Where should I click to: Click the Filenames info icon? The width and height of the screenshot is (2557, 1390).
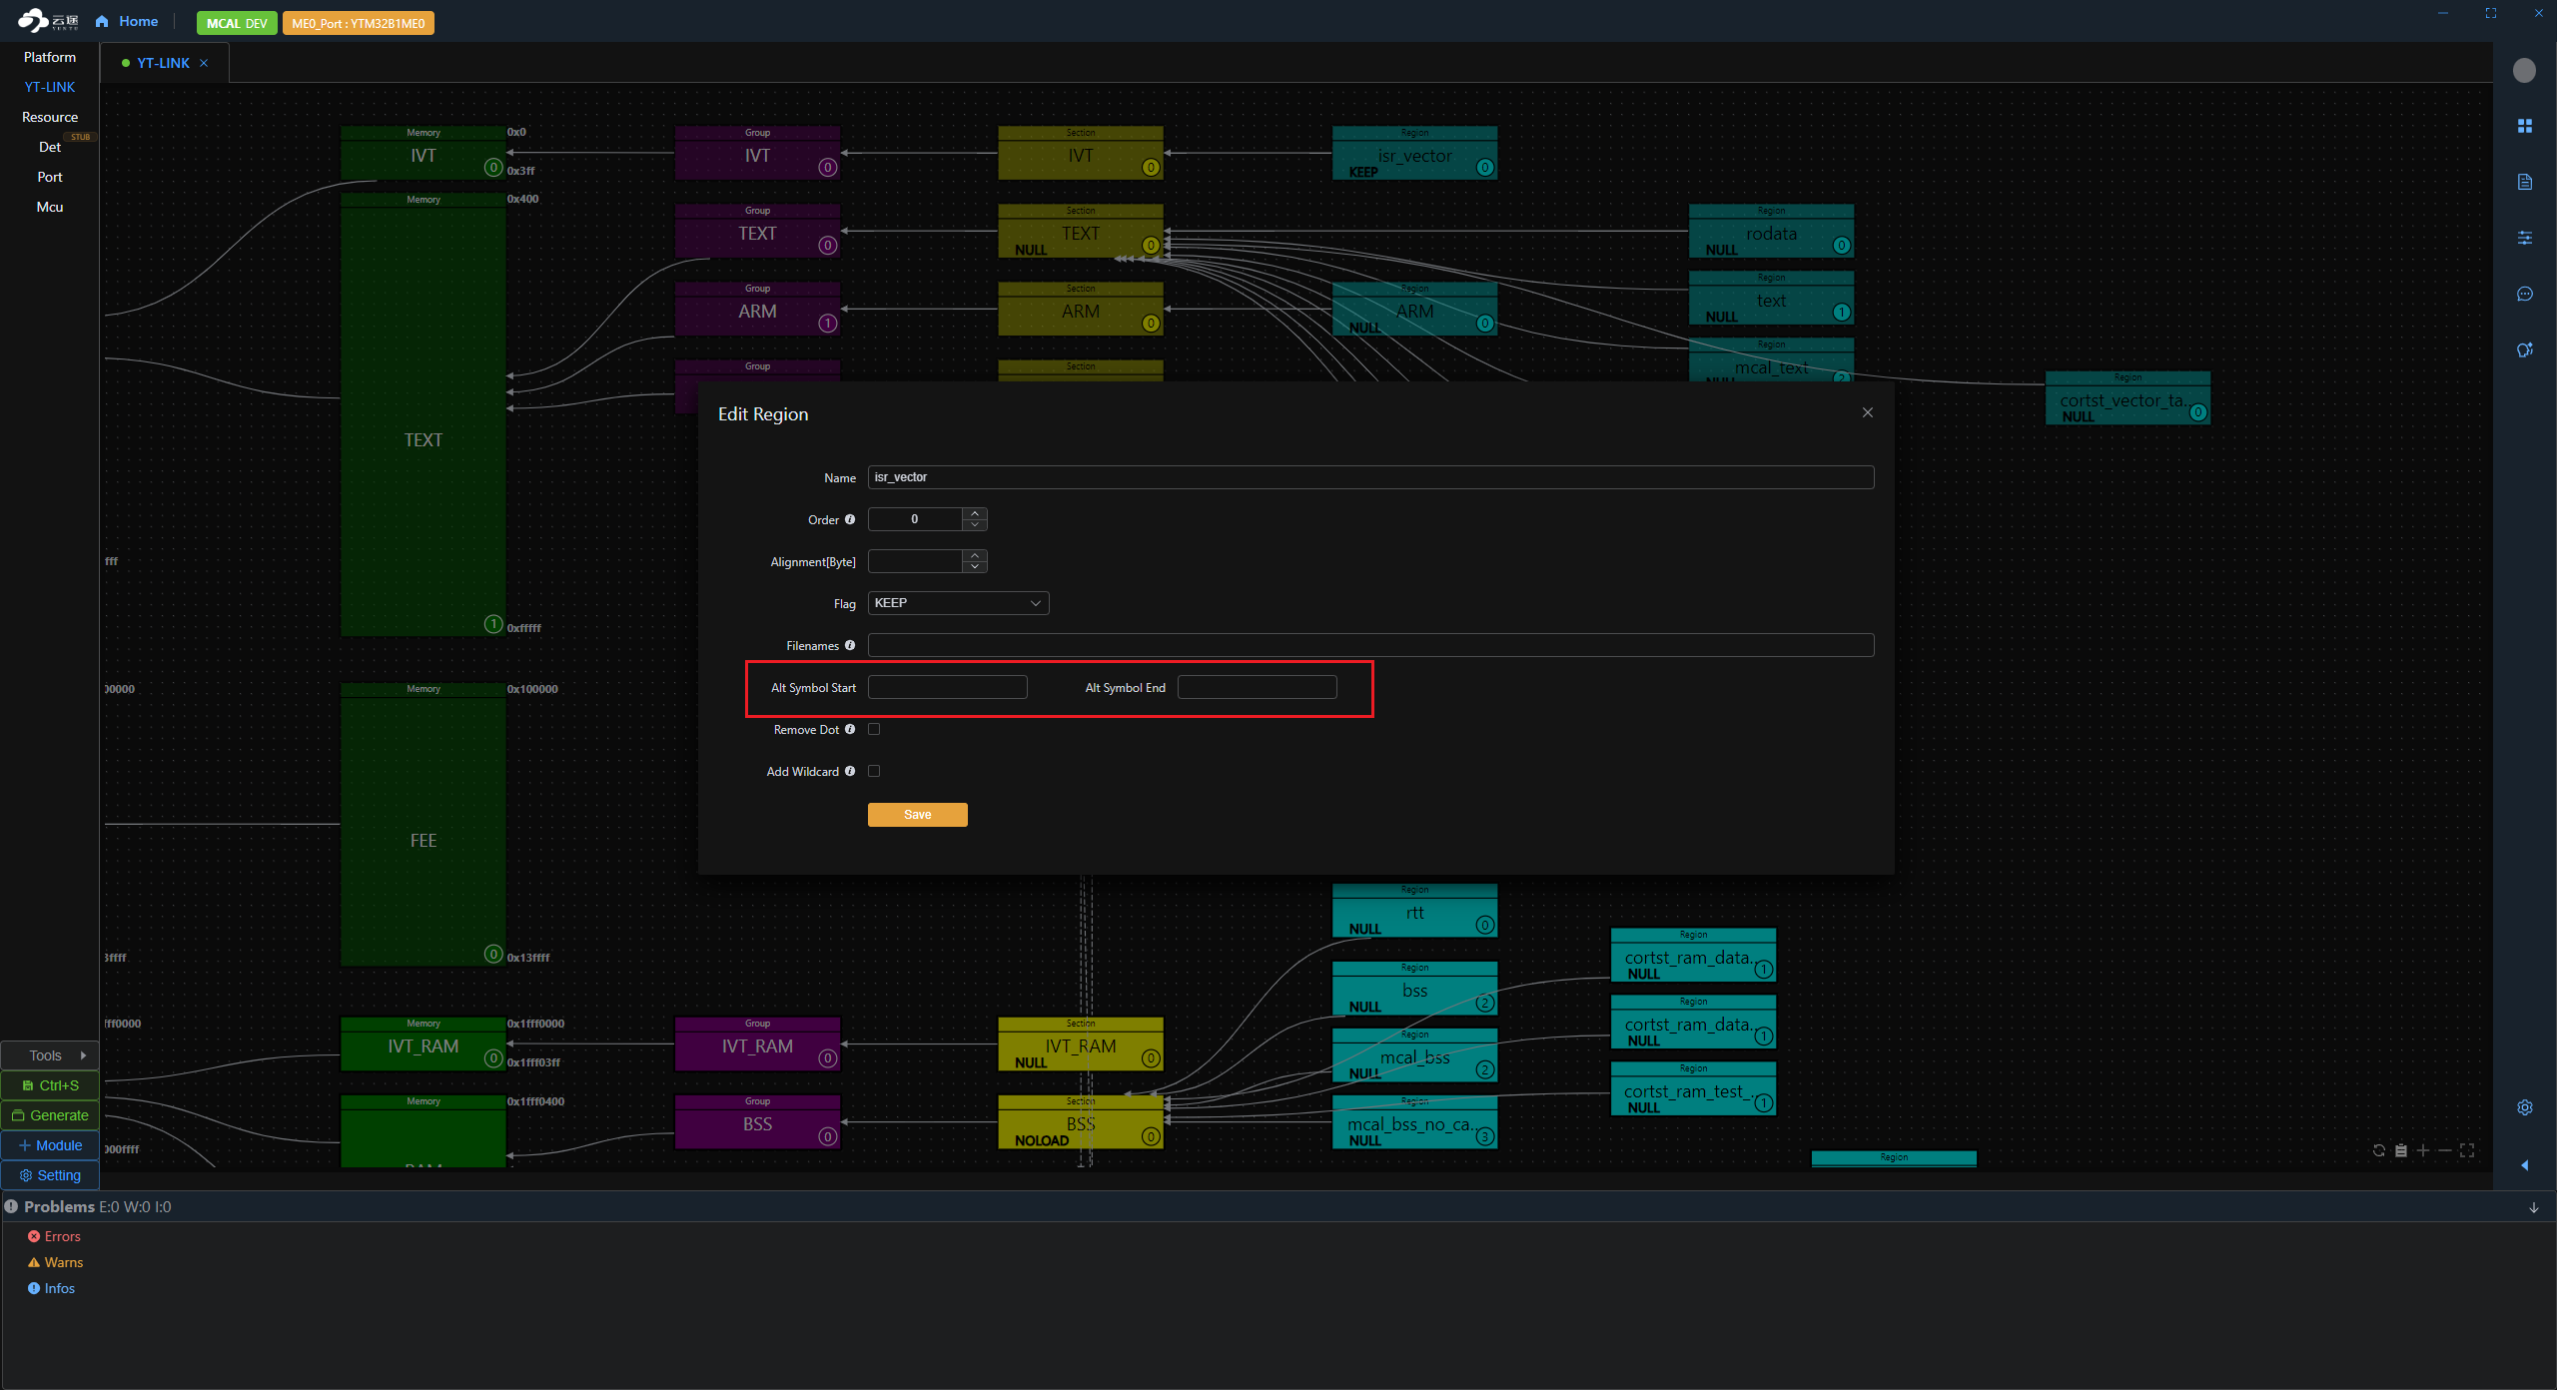[x=850, y=645]
